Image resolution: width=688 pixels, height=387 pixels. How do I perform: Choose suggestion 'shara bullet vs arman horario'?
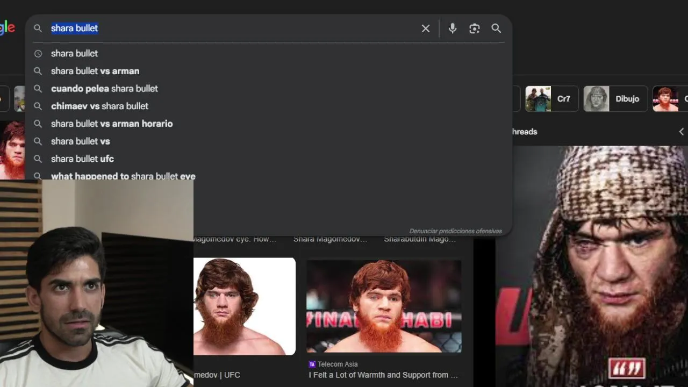point(269,124)
